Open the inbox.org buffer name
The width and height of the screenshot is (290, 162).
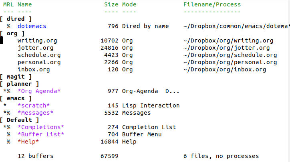tap(34, 69)
